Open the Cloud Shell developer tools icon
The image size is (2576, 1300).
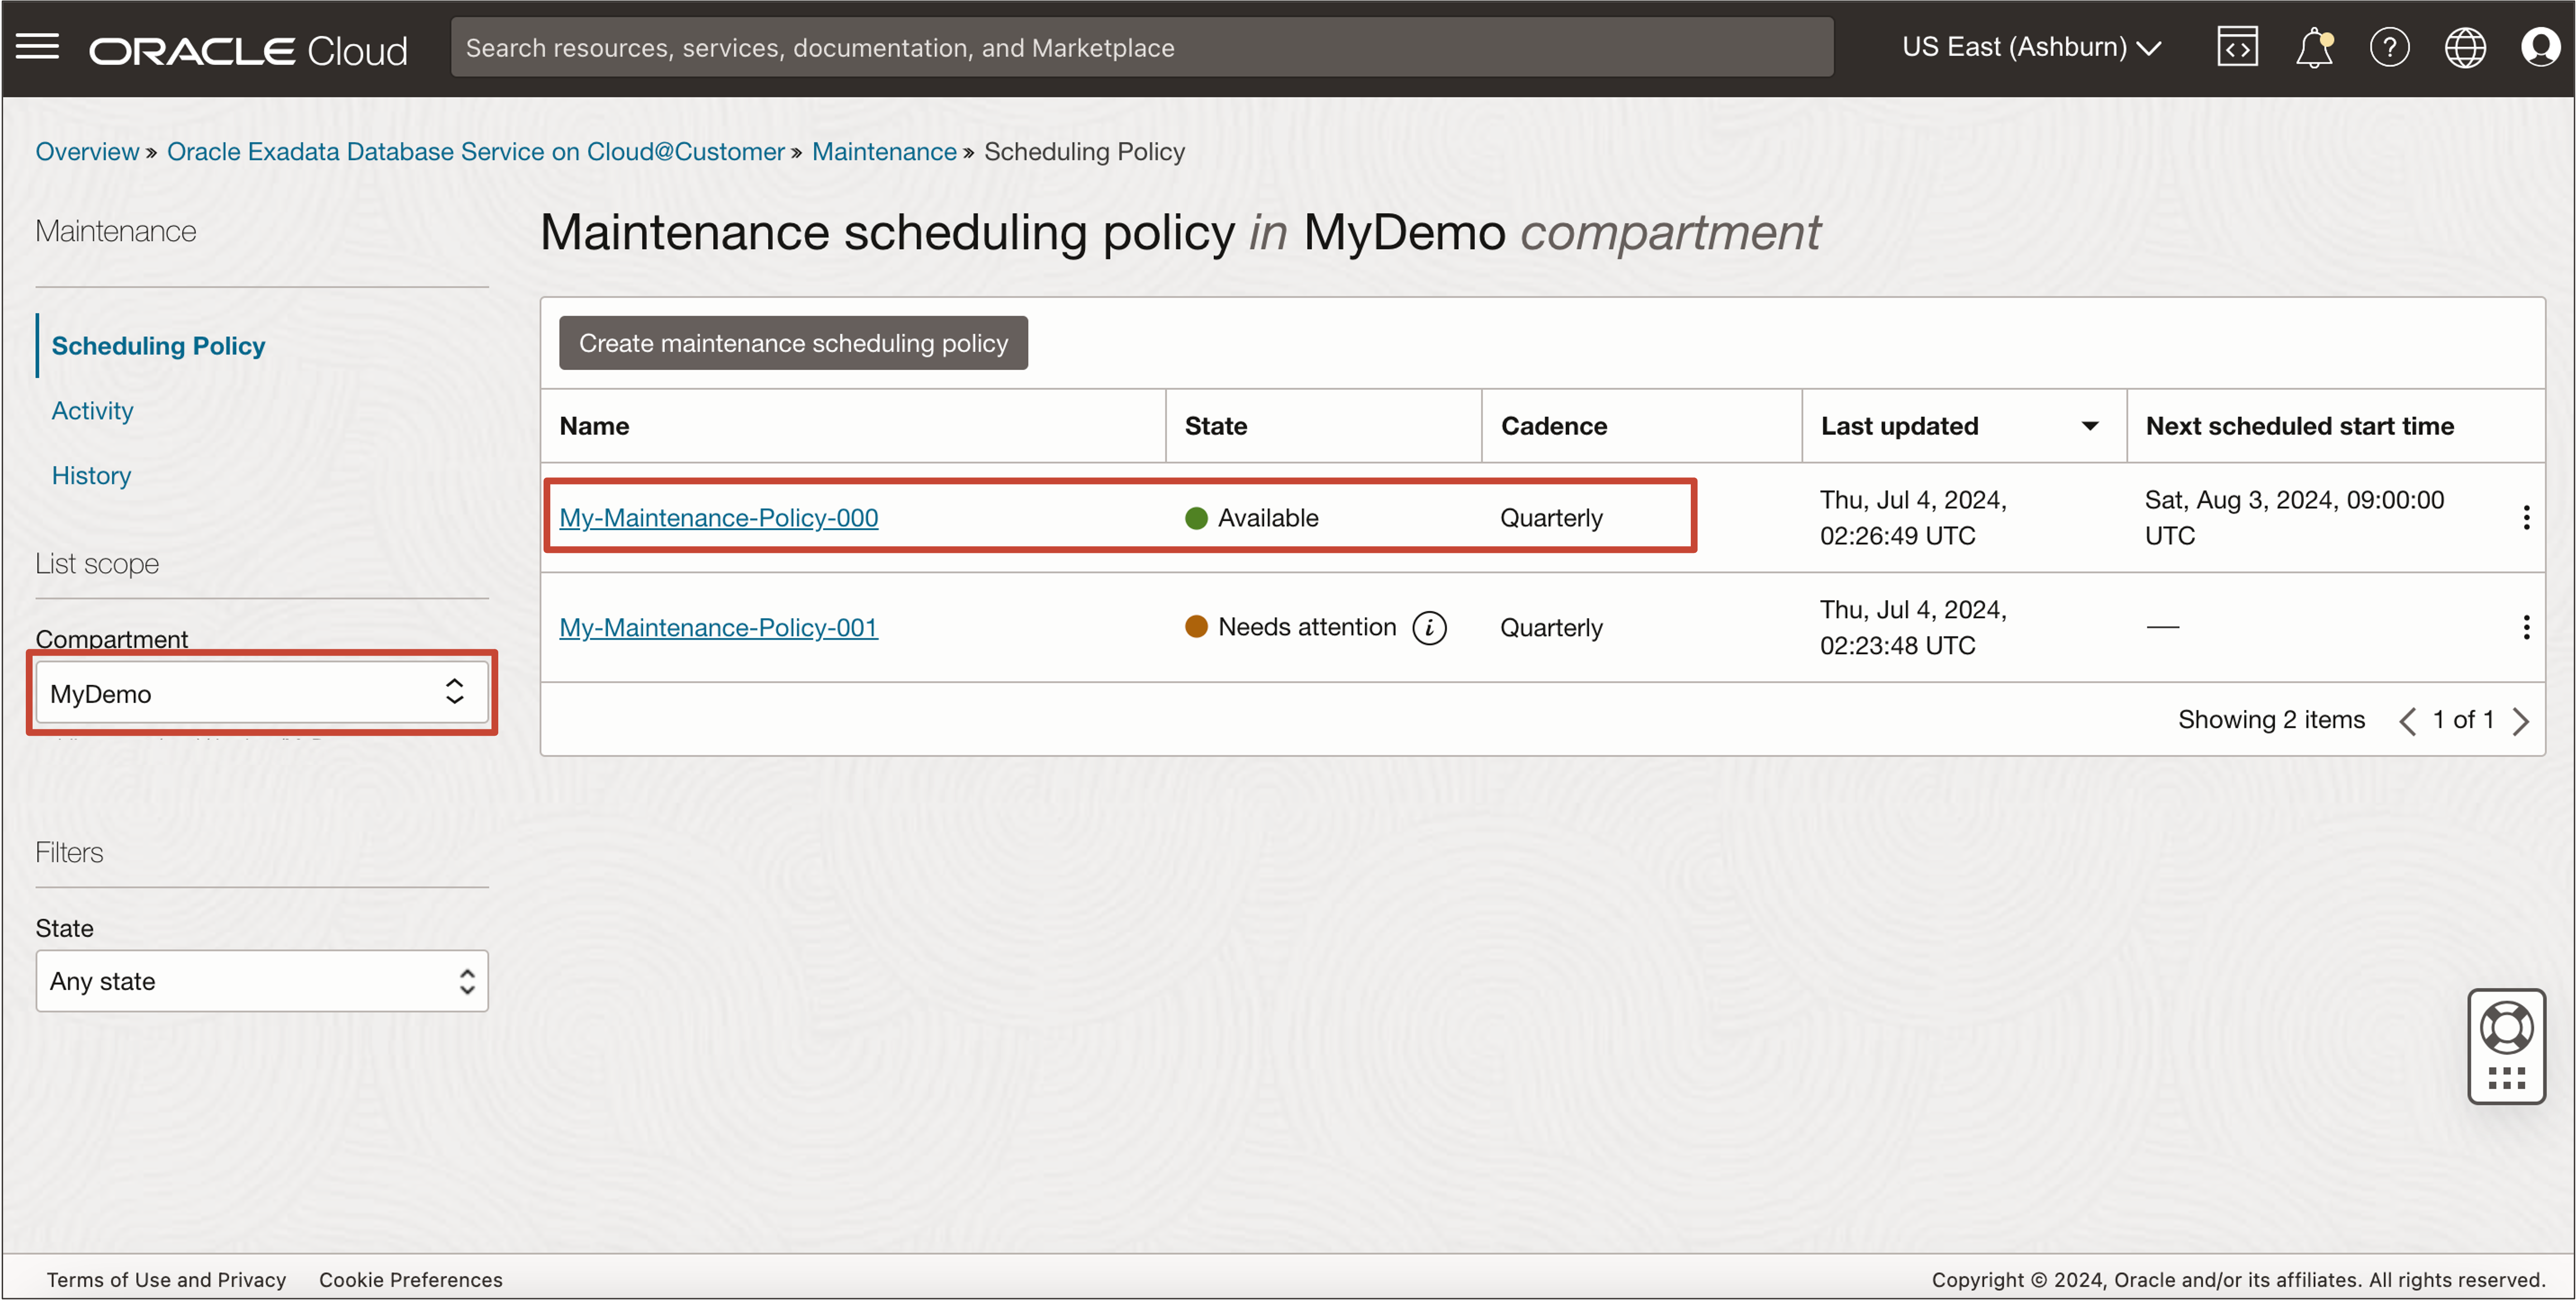pyautogui.click(x=2237, y=46)
